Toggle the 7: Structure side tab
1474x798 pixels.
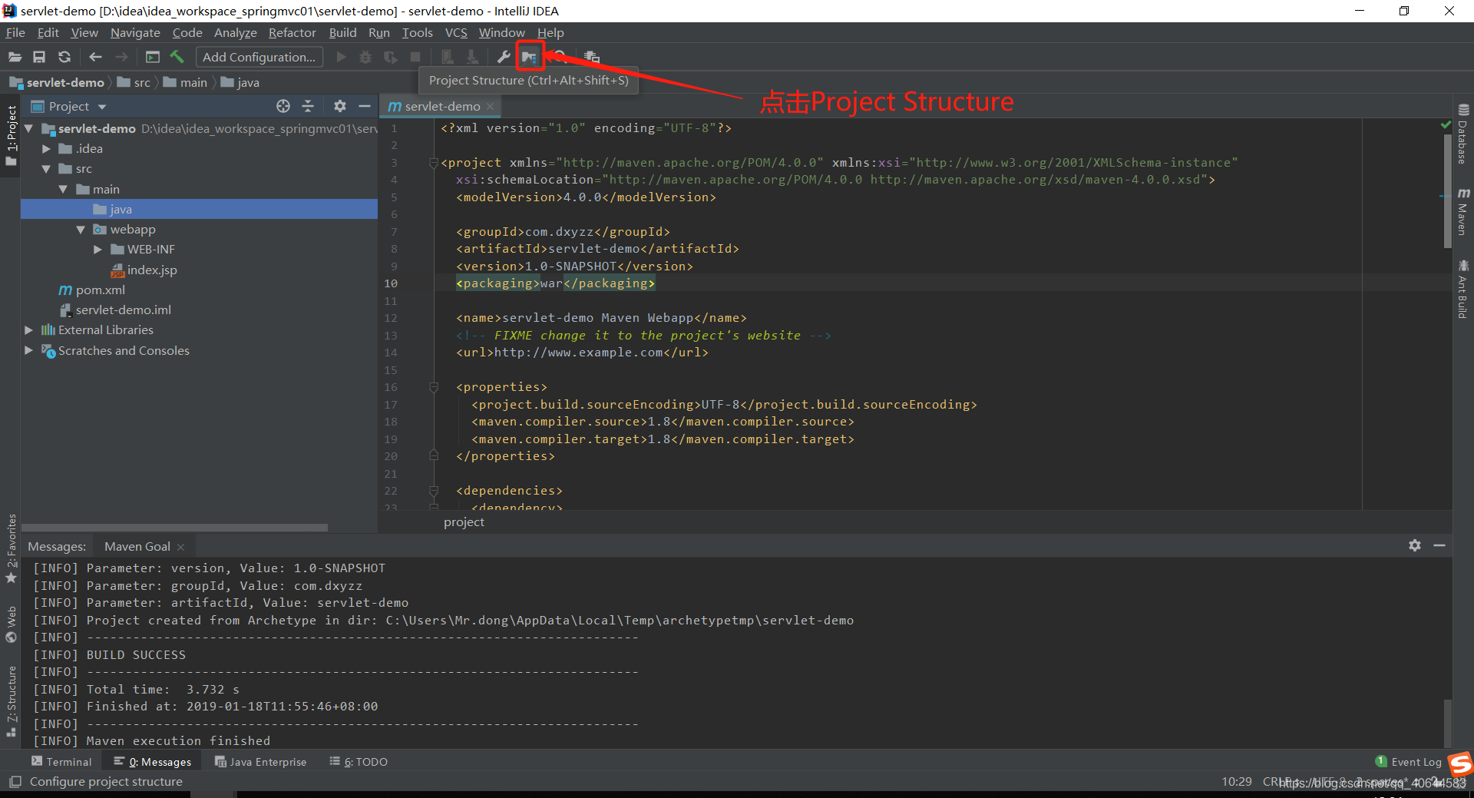pyautogui.click(x=11, y=701)
